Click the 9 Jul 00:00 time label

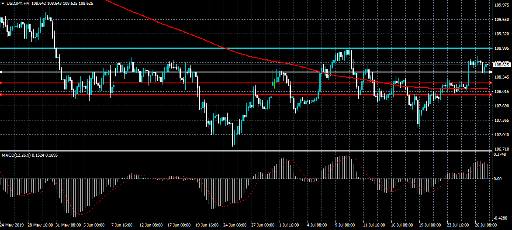click(x=346, y=226)
